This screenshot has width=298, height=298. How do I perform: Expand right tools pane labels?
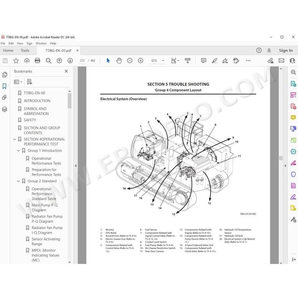click(294, 259)
